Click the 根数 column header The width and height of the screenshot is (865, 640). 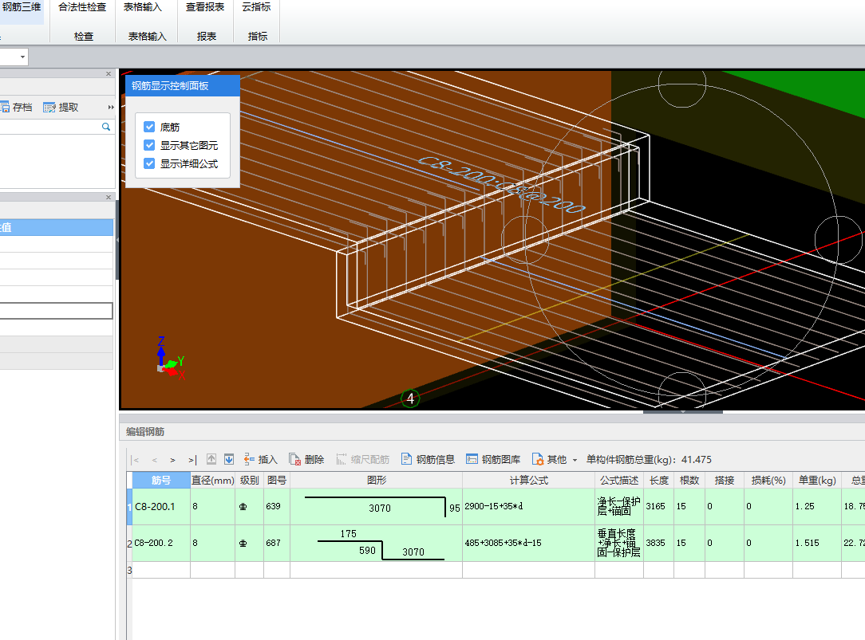[689, 481]
